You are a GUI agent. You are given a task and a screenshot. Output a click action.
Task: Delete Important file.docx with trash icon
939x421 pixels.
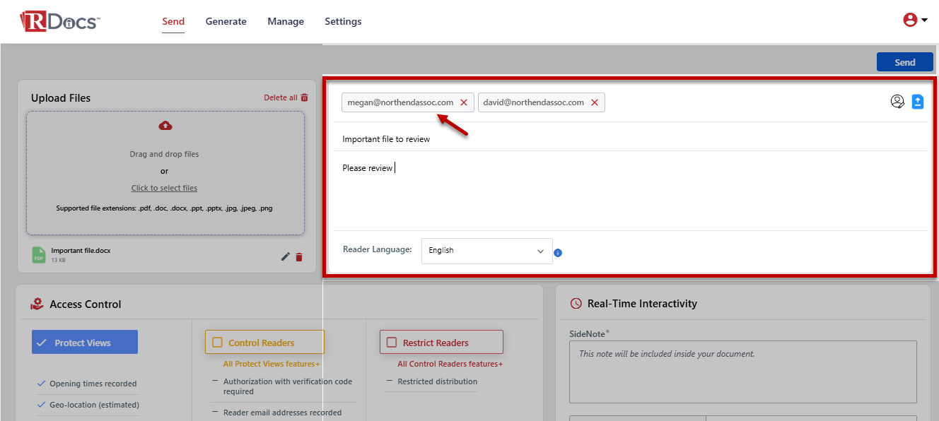(299, 257)
